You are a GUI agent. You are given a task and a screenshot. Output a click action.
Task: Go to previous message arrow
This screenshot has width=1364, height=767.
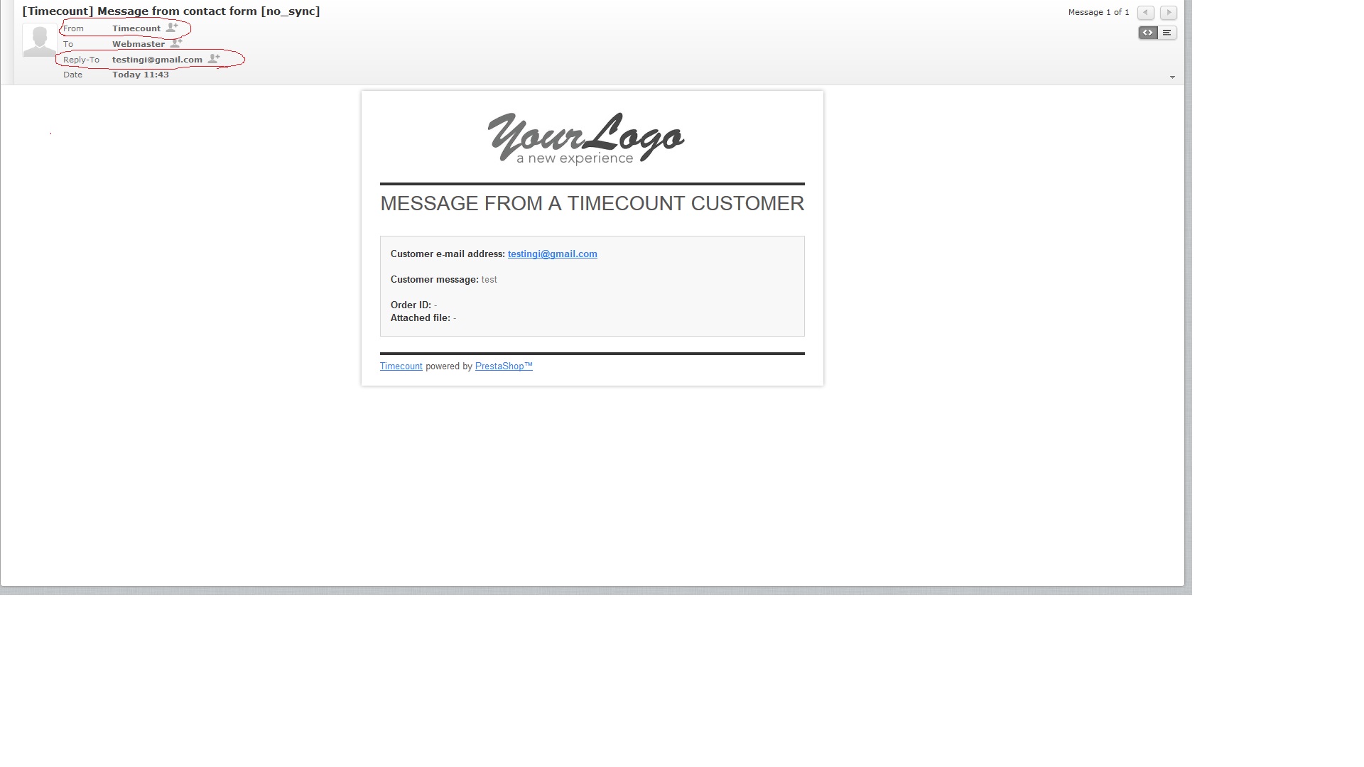tap(1145, 13)
